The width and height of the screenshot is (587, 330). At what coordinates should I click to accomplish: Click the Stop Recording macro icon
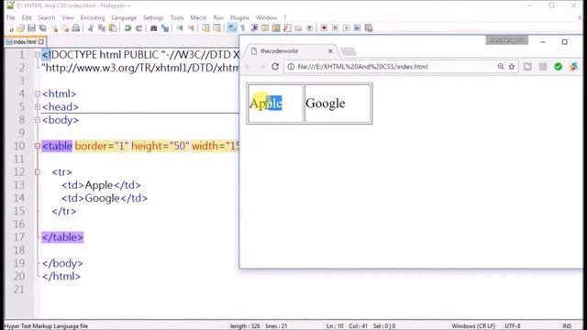point(335,28)
